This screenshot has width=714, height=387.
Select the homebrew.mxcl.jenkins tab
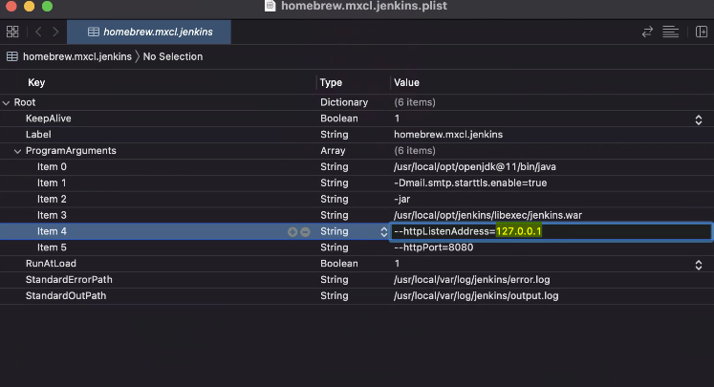pos(149,32)
